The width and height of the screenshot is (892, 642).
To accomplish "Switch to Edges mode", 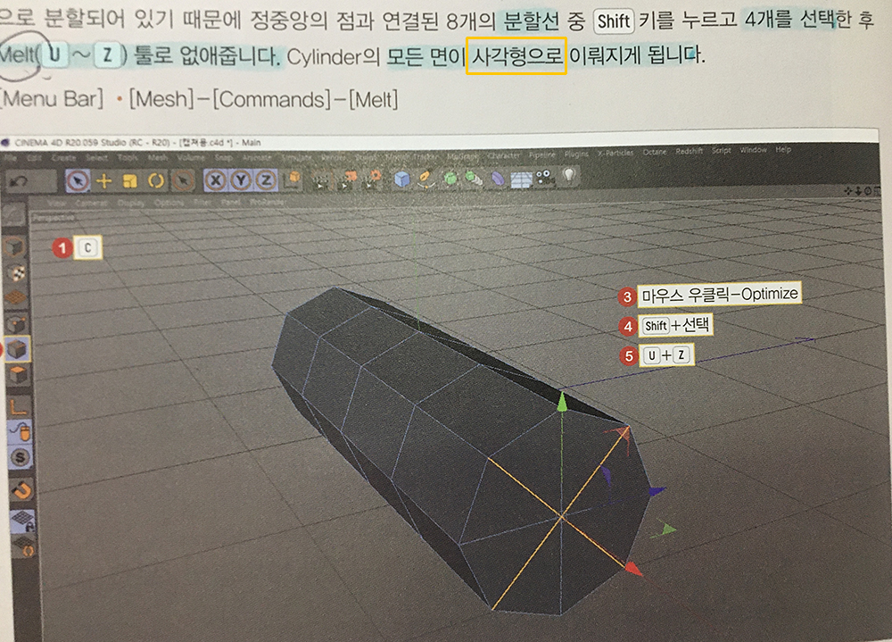I will pyautogui.click(x=17, y=348).
